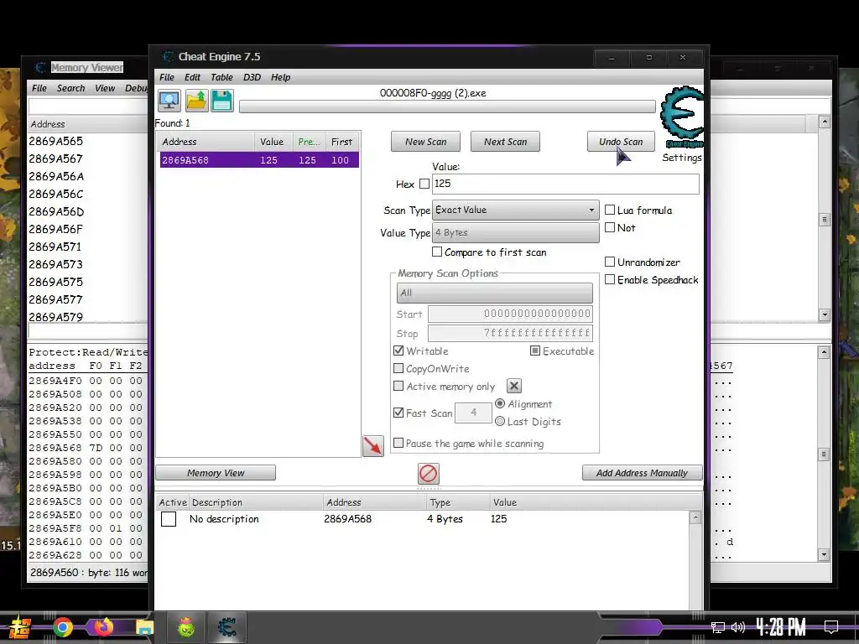The height and width of the screenshot is (644, 859).
Task: Click the First column header
Action: tap(342, 142)
